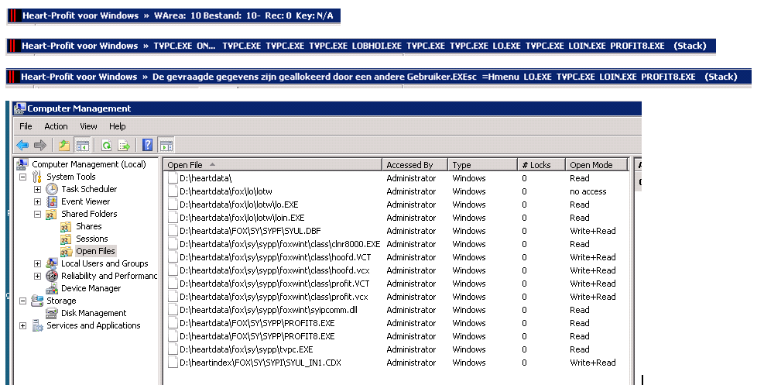Click the Services and Applications icon
Viewport: 764px width, 392px height.
(37, 325)
